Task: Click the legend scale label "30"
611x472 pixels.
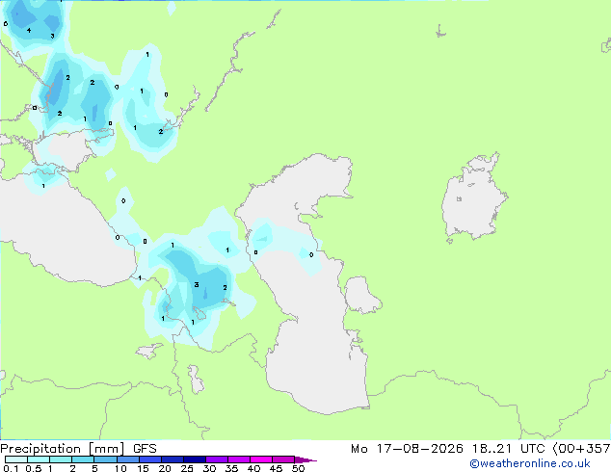Action: tap(209, 468)
